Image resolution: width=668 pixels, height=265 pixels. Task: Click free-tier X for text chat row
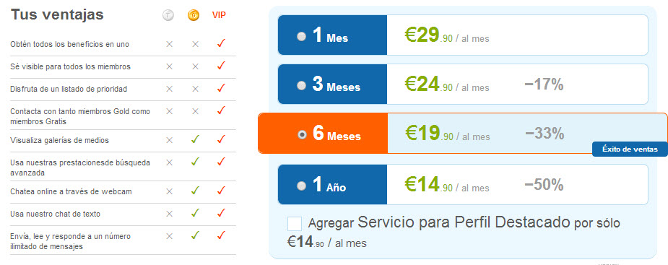(x=169, y=214)
